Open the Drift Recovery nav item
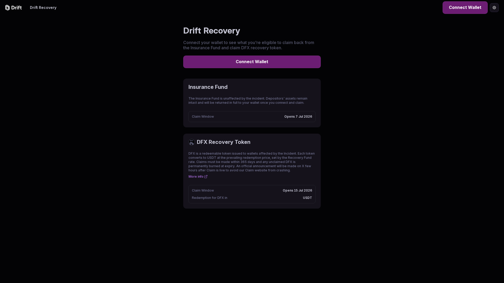This screenshot has height=283, width=504. point(43,8)
